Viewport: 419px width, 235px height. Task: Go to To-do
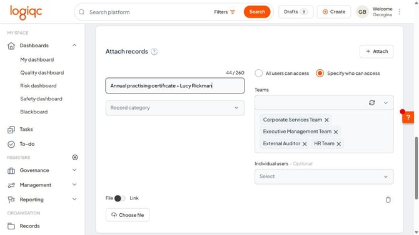pyautogui.click(x=27, y=144)
